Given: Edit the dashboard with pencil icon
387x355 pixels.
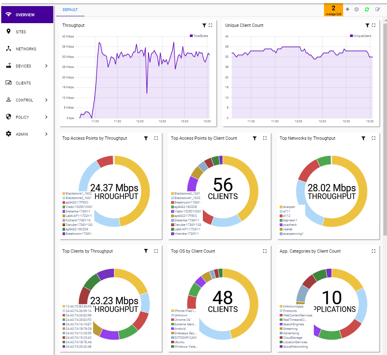Looking at the screenshot, I should tap(378, 9).
